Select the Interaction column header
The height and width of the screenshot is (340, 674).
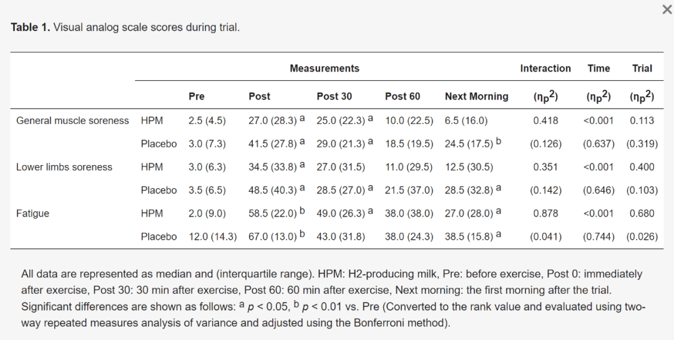545,68
